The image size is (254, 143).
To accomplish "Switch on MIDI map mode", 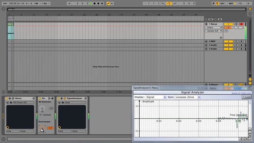I will click(231, 4).
